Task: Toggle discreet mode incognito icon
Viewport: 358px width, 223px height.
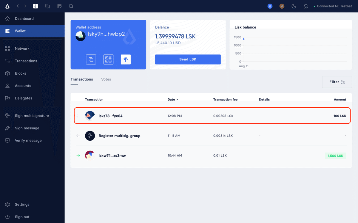Action: 305,6
